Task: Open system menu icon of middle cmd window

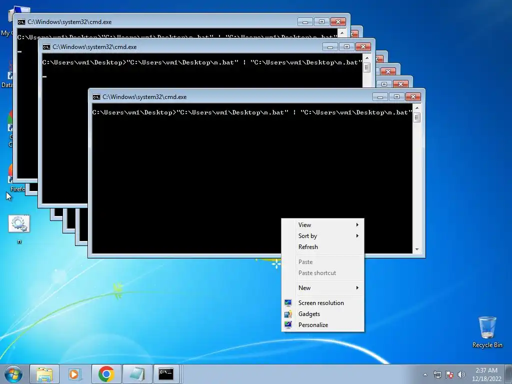Action: (46, 47)
